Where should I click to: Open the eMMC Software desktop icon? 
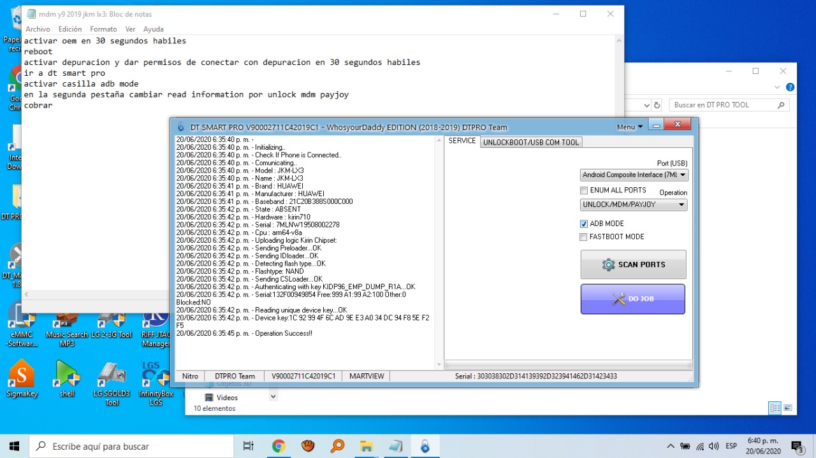click(22, 325)
